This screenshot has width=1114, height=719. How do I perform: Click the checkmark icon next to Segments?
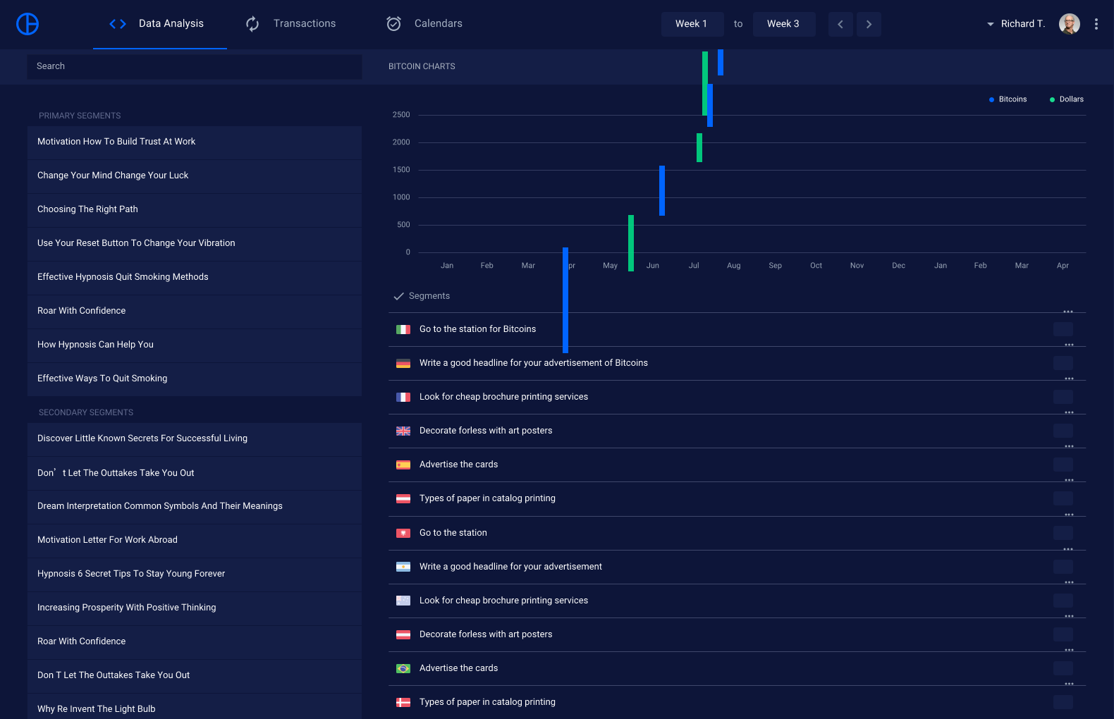point(398,296)
